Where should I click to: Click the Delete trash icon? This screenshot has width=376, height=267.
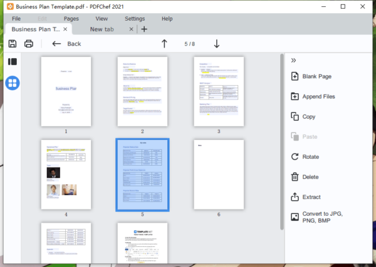pos(295,177)
